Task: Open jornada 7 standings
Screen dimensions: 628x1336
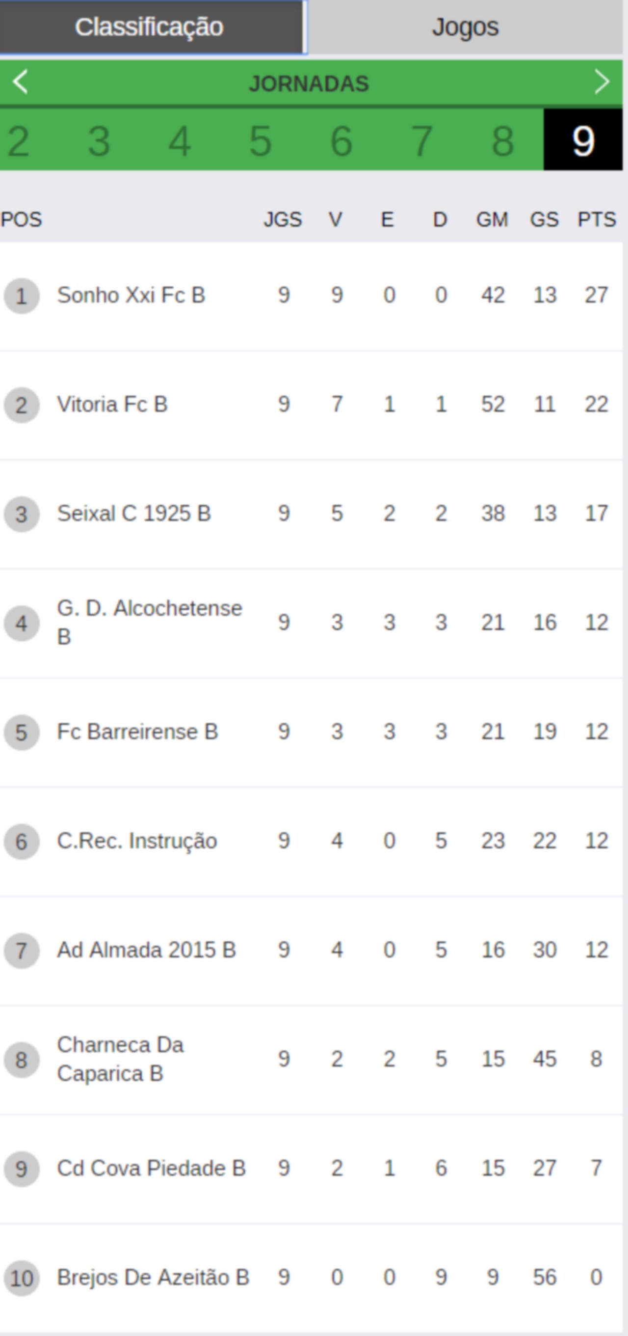Action: tap(422, 140)
